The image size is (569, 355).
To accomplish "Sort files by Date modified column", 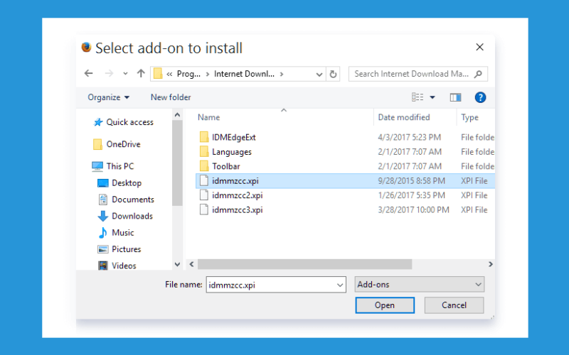I will (403, 117).
